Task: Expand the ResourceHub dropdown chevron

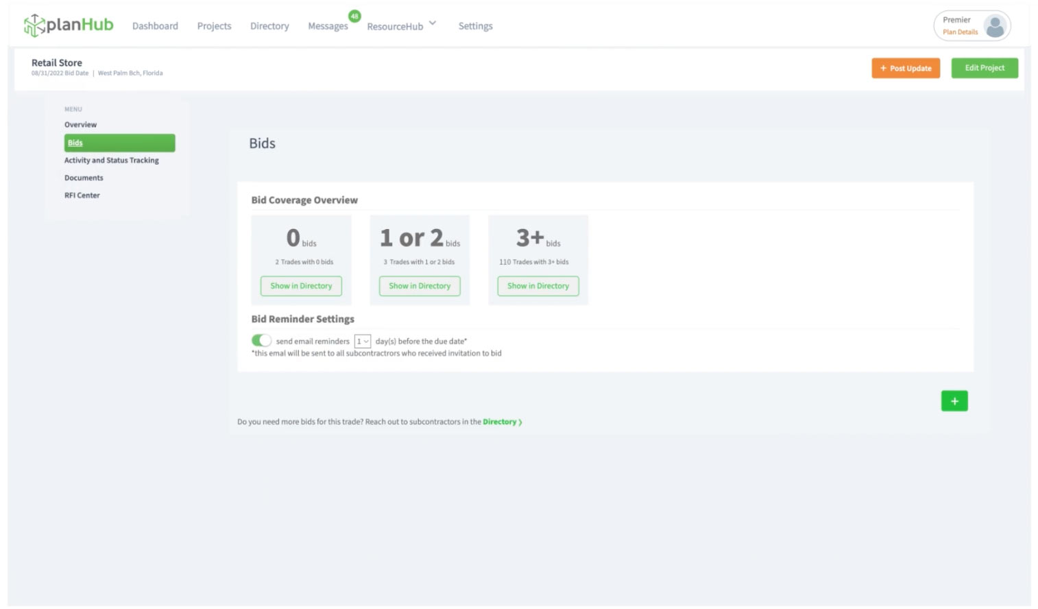Action: [431, 22]
